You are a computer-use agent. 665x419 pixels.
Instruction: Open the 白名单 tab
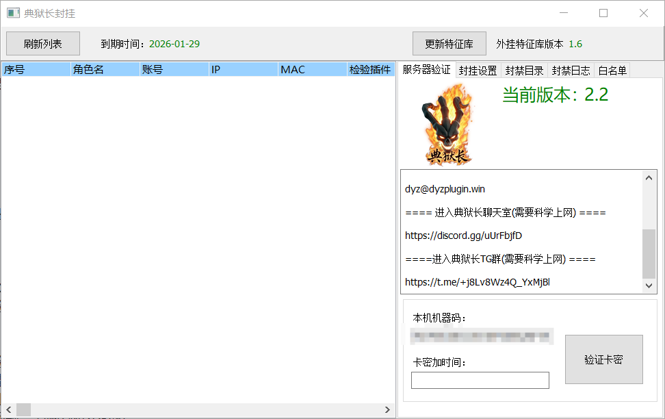point(612,69)
